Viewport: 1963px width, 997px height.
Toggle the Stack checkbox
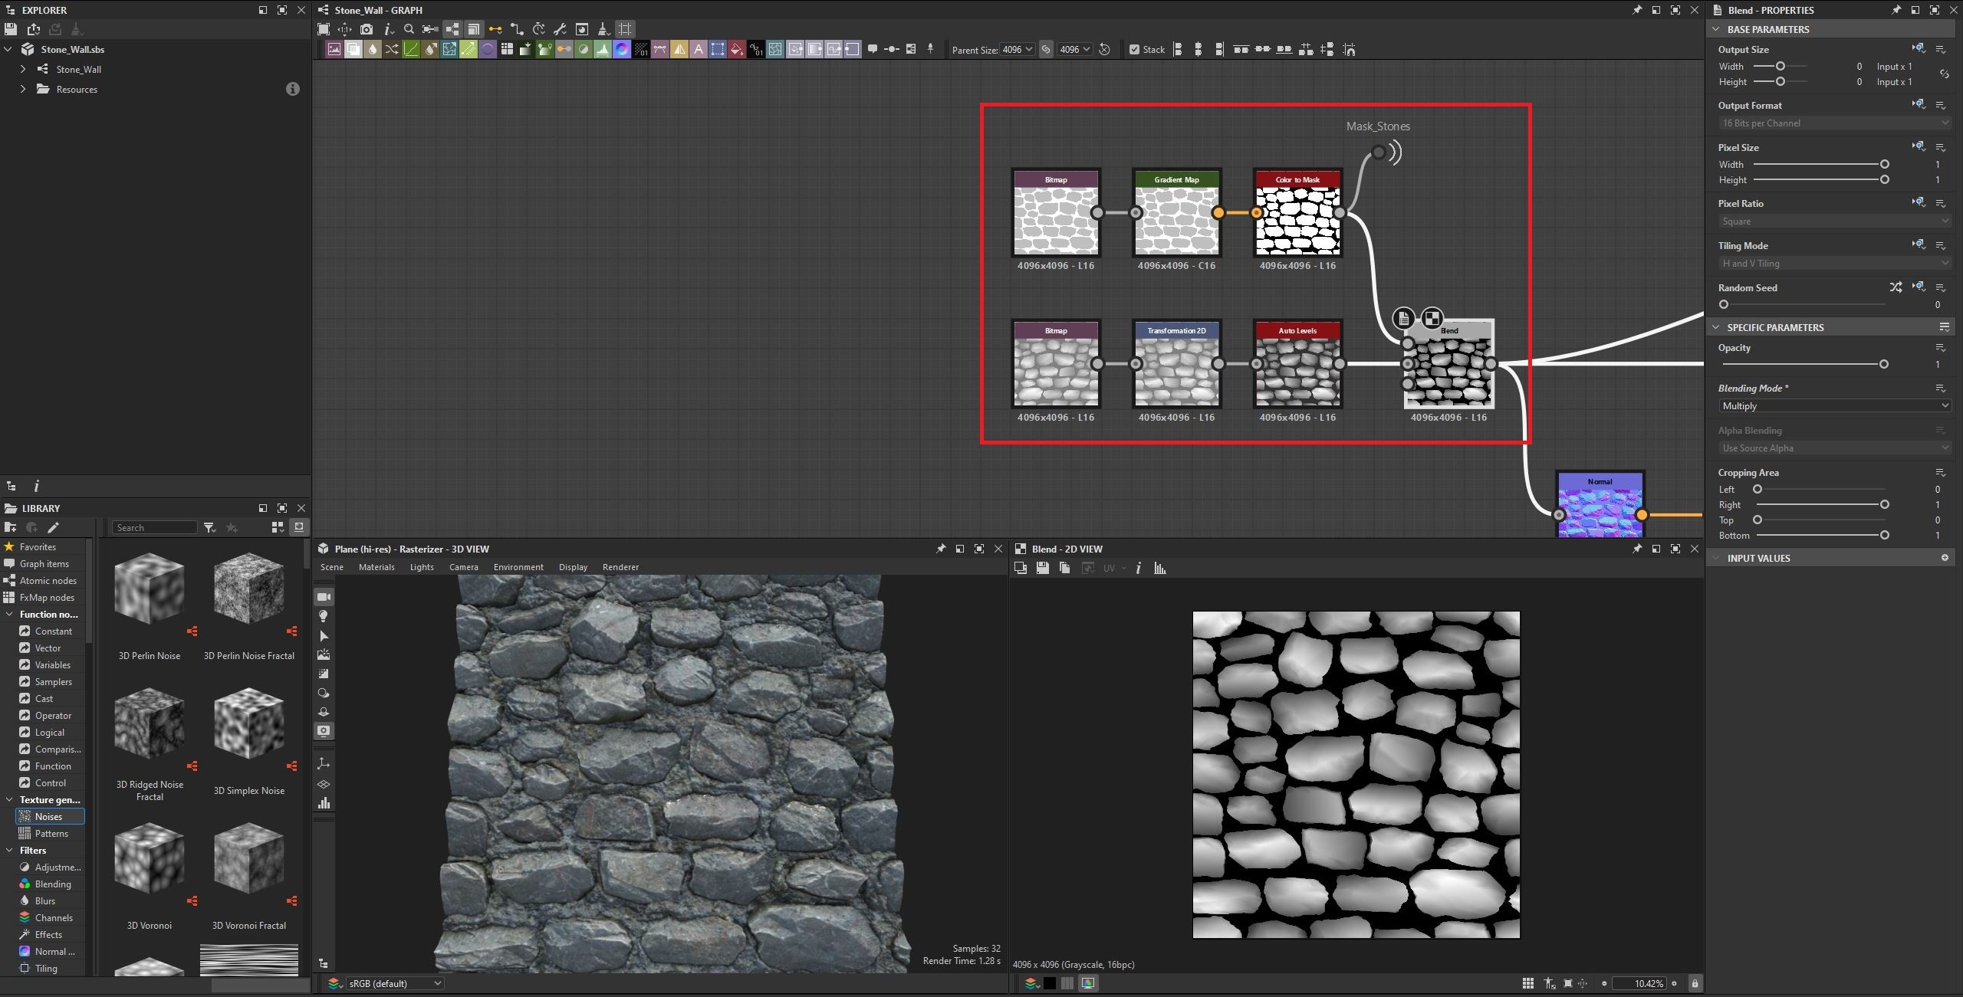point(1135,49)
